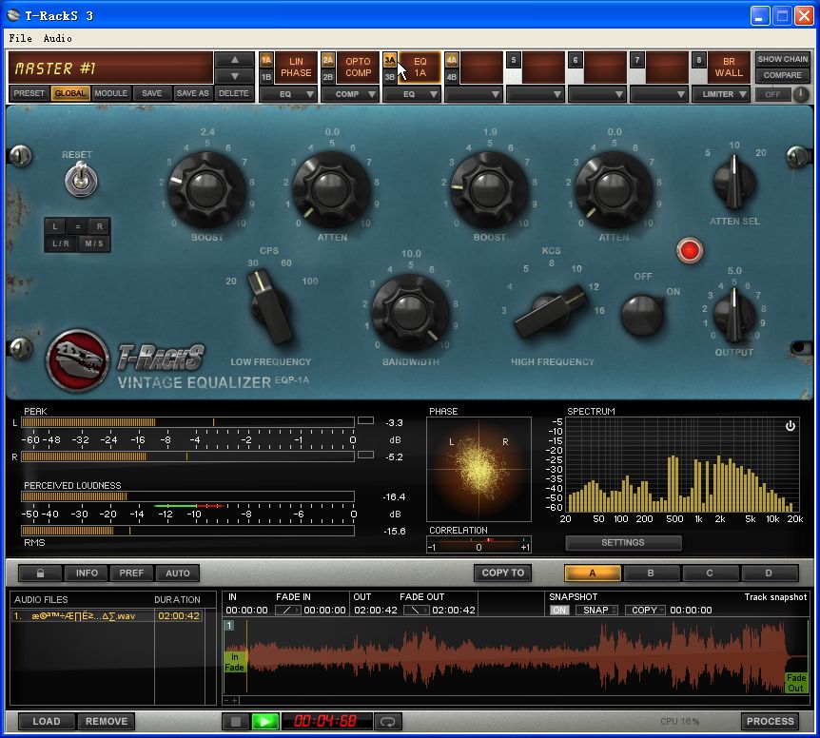820x738 pixels.
Task: Click the preset up arrow
Action: (235, 60)
